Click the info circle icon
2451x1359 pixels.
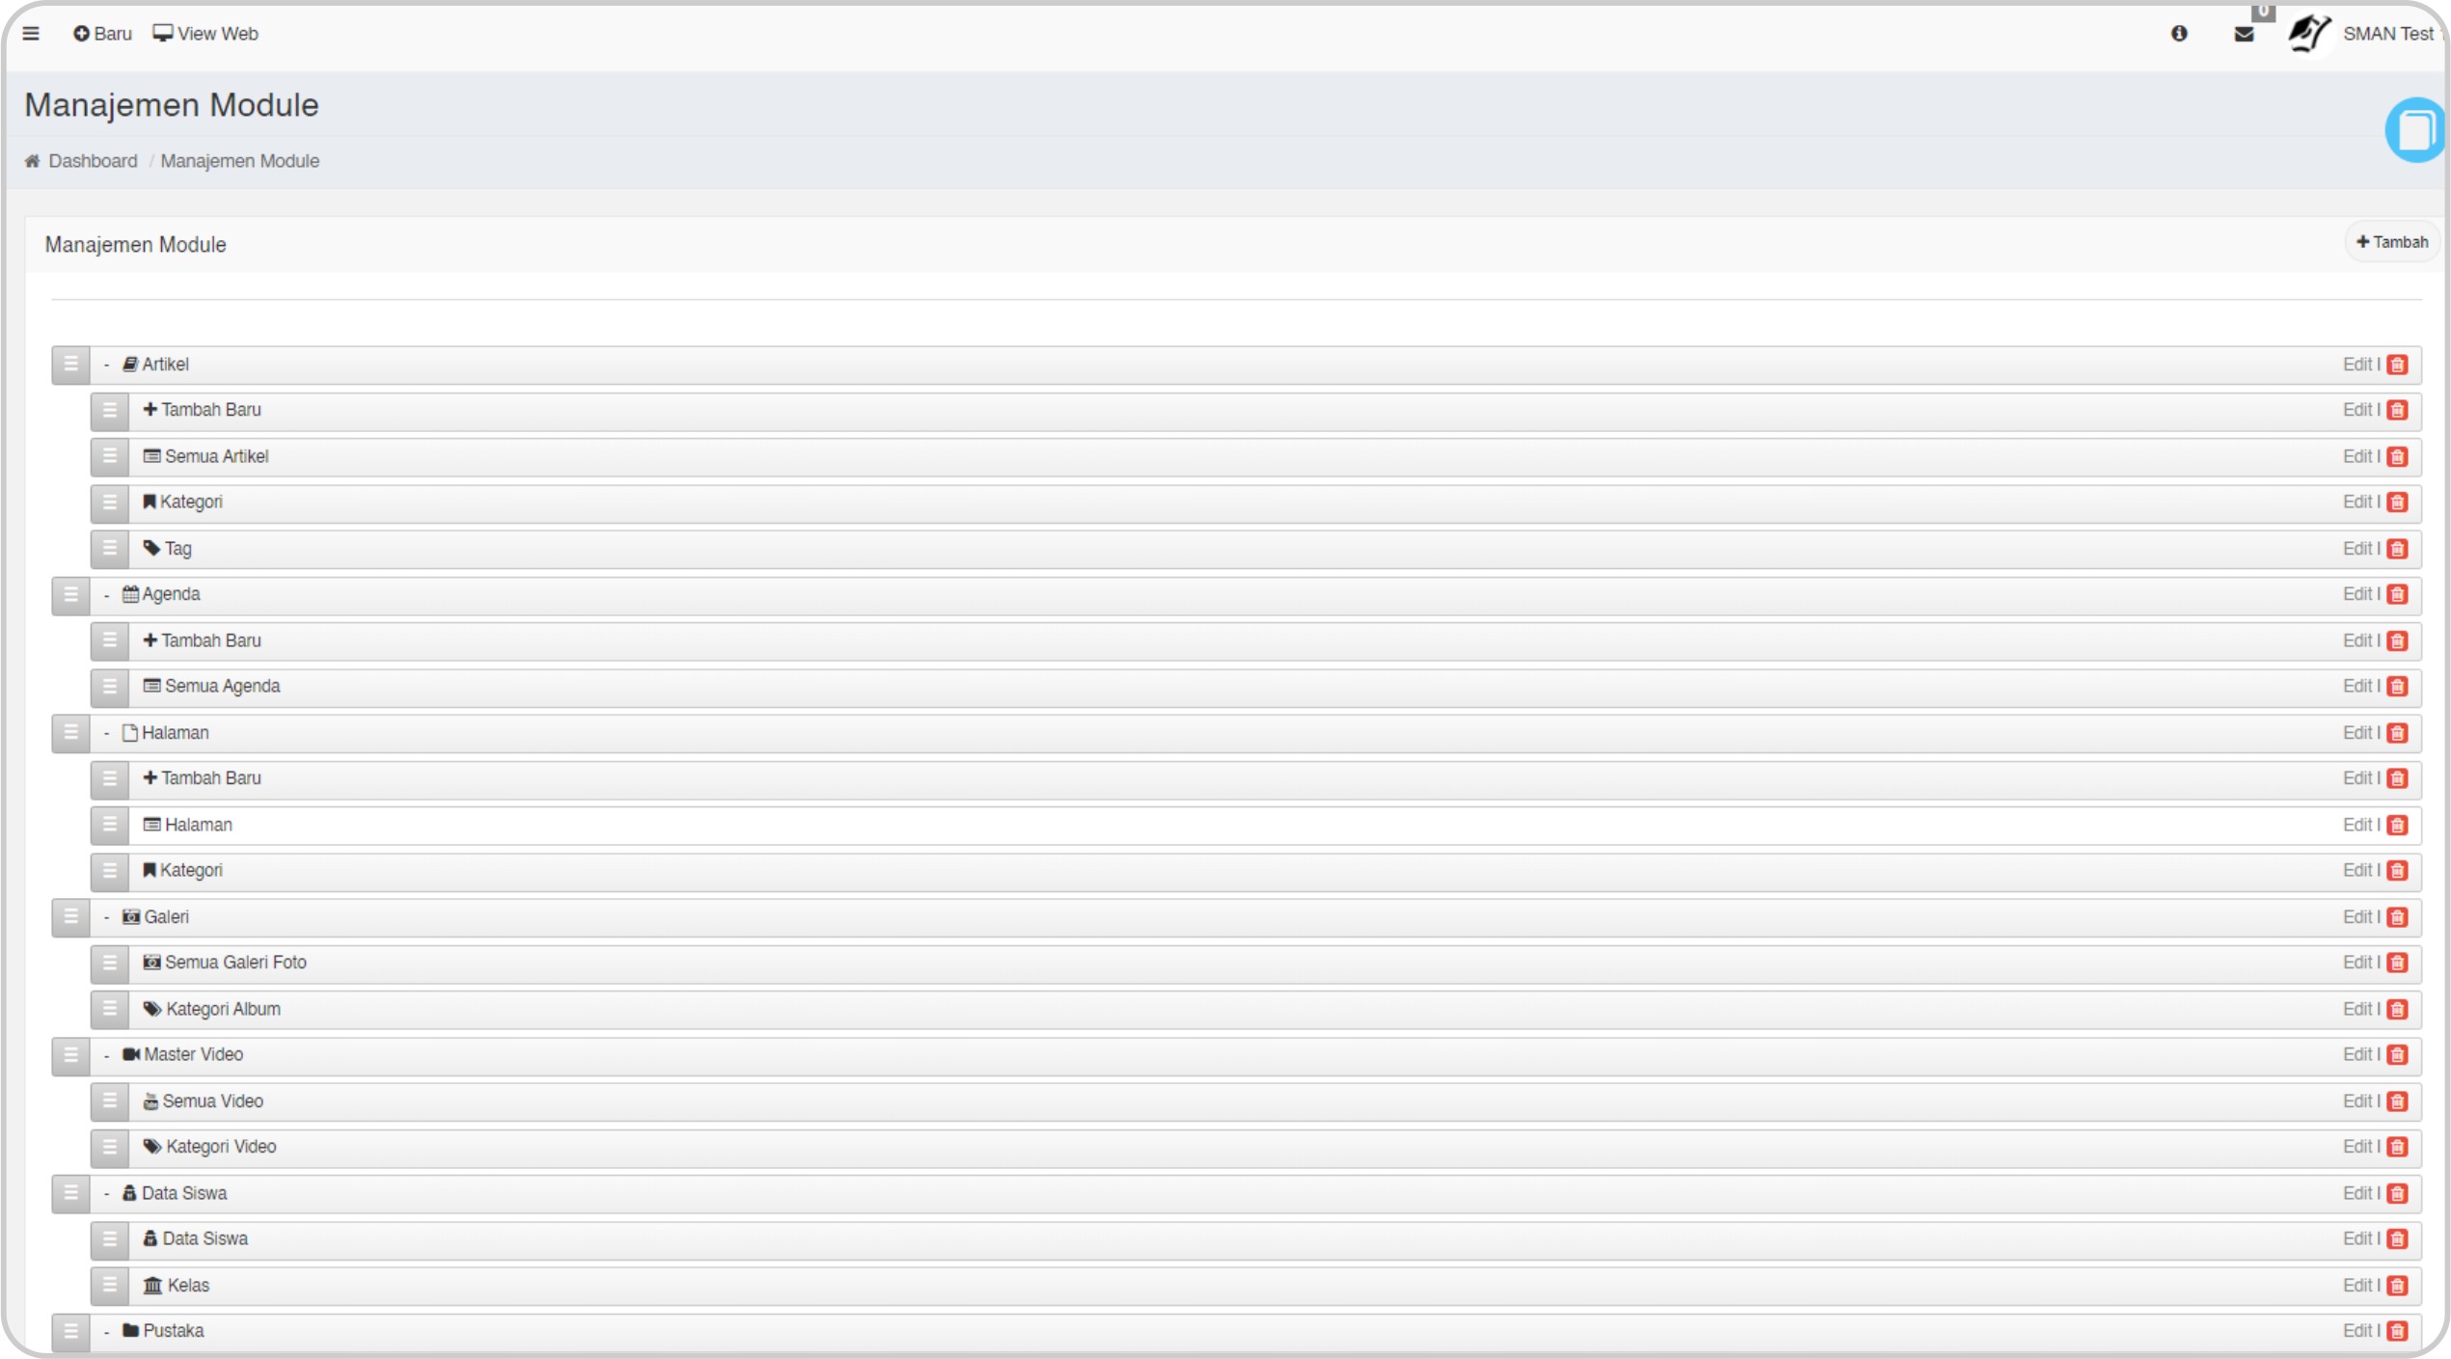point(2179,34)
